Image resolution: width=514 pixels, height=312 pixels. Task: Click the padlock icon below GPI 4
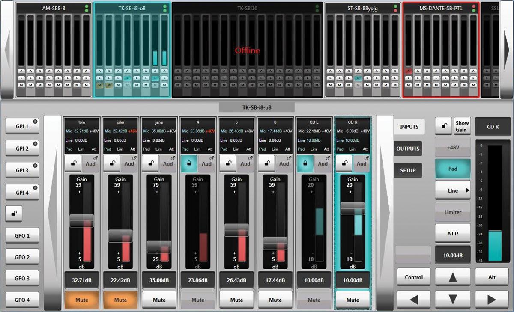(14, 214)
